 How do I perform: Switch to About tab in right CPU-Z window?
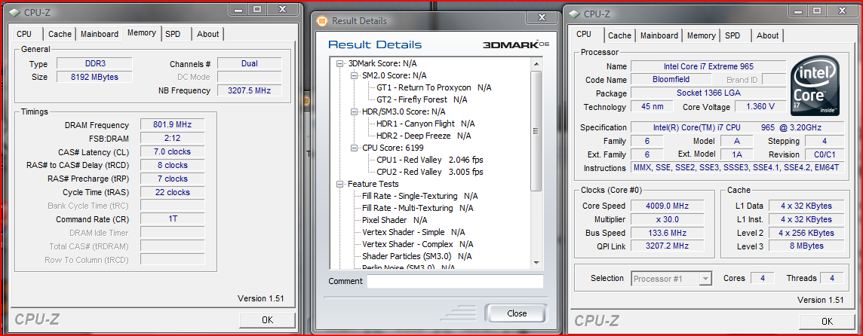[x=767, y=35]
